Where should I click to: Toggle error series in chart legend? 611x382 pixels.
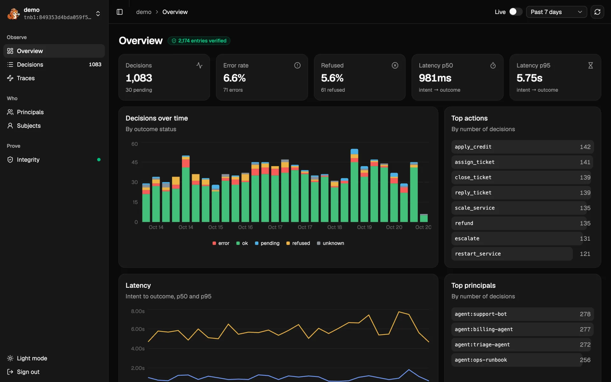221,243
